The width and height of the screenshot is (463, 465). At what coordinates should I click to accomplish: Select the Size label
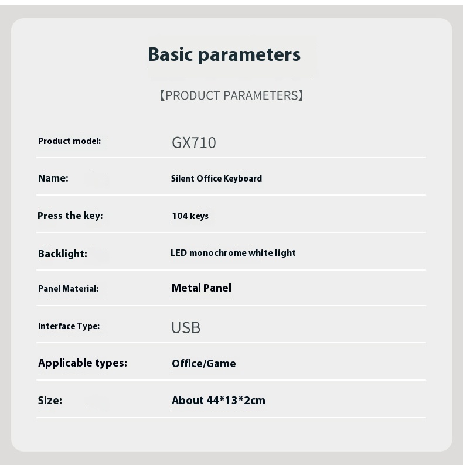tap(50, 401)
